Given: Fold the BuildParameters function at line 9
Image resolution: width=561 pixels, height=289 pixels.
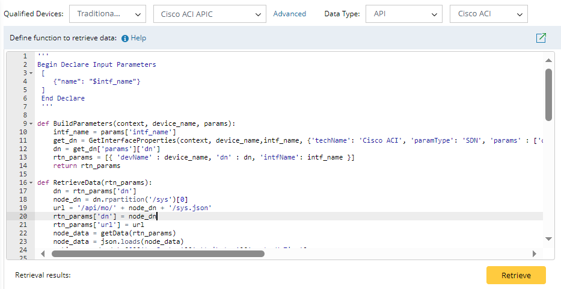Looking at the screenshot, I should click(x=31, y=123).
